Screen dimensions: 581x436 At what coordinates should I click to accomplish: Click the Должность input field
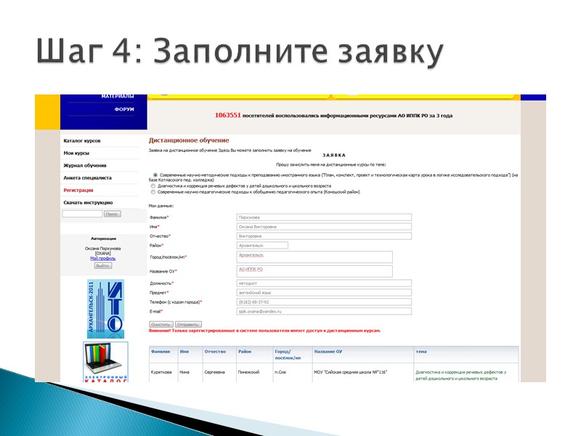coord(324,283)
